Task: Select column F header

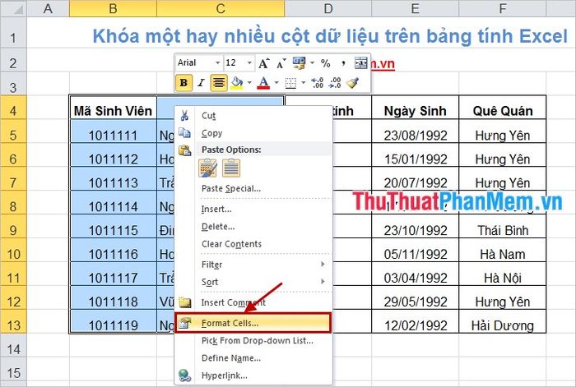Action: click(x=503, y=8)
